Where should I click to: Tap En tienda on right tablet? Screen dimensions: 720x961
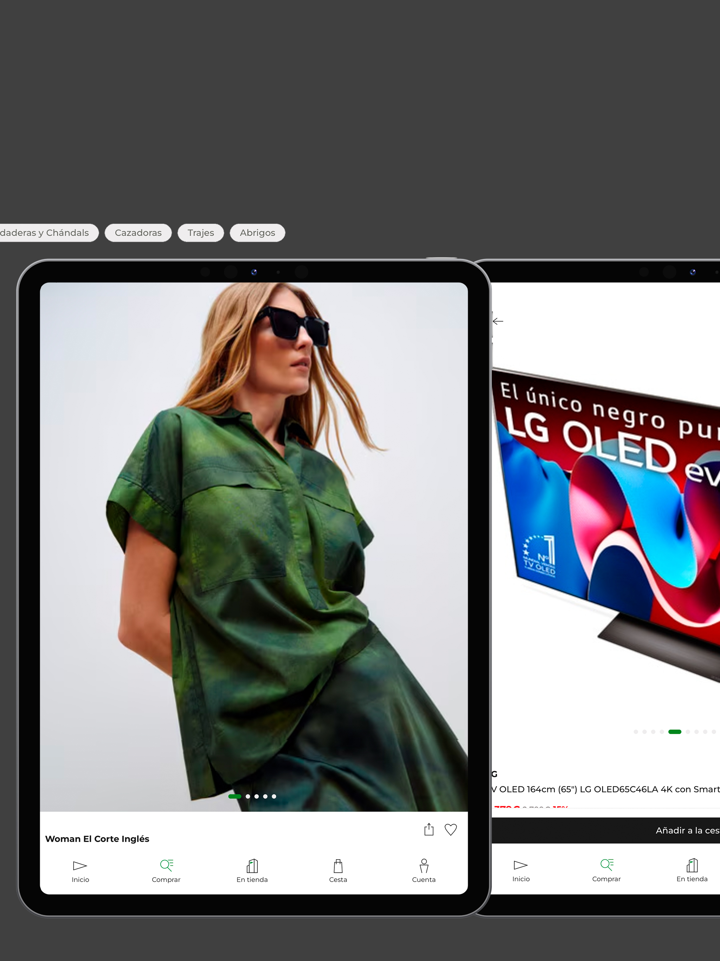(x=692, y=870)
